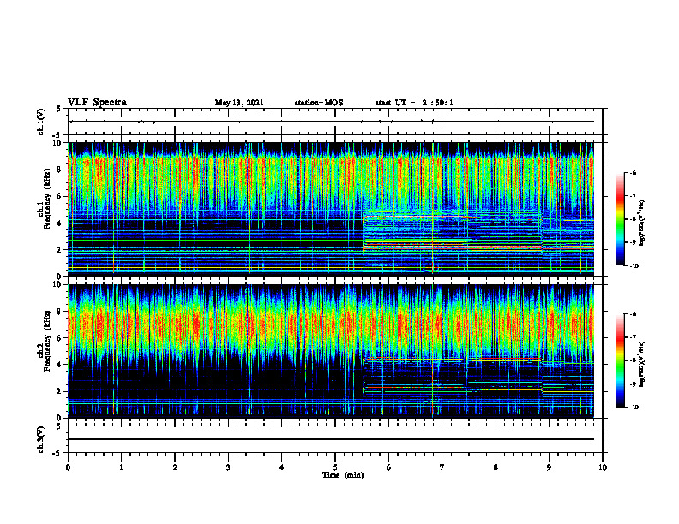Click the time axis tick label "3"
The height and width of the screenshot is (524, 679).
[228, 467]
